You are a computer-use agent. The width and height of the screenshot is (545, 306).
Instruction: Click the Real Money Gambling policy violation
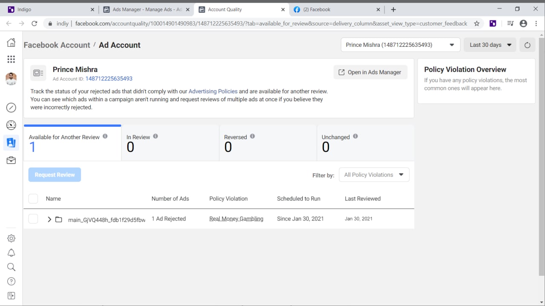tap(236, 219)
